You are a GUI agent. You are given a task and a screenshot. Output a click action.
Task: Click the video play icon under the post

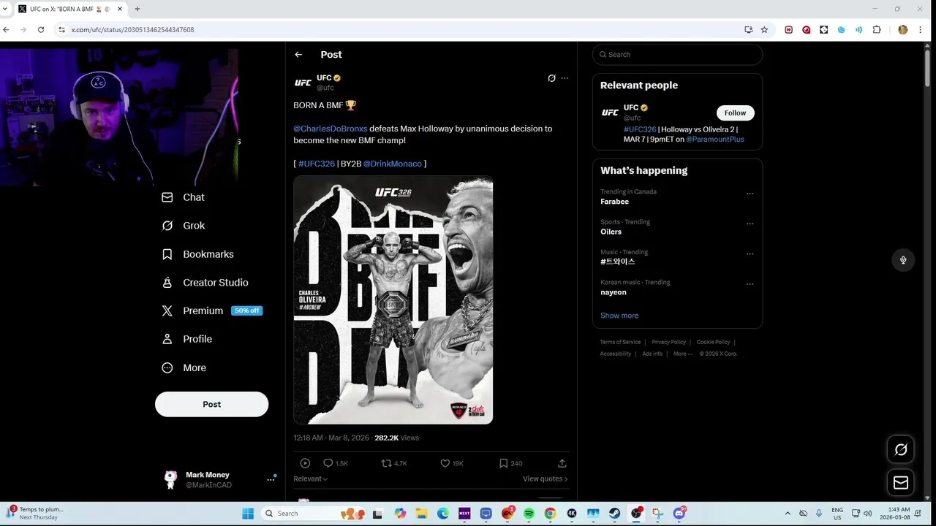pyautogui.click(x=305, y=463)
